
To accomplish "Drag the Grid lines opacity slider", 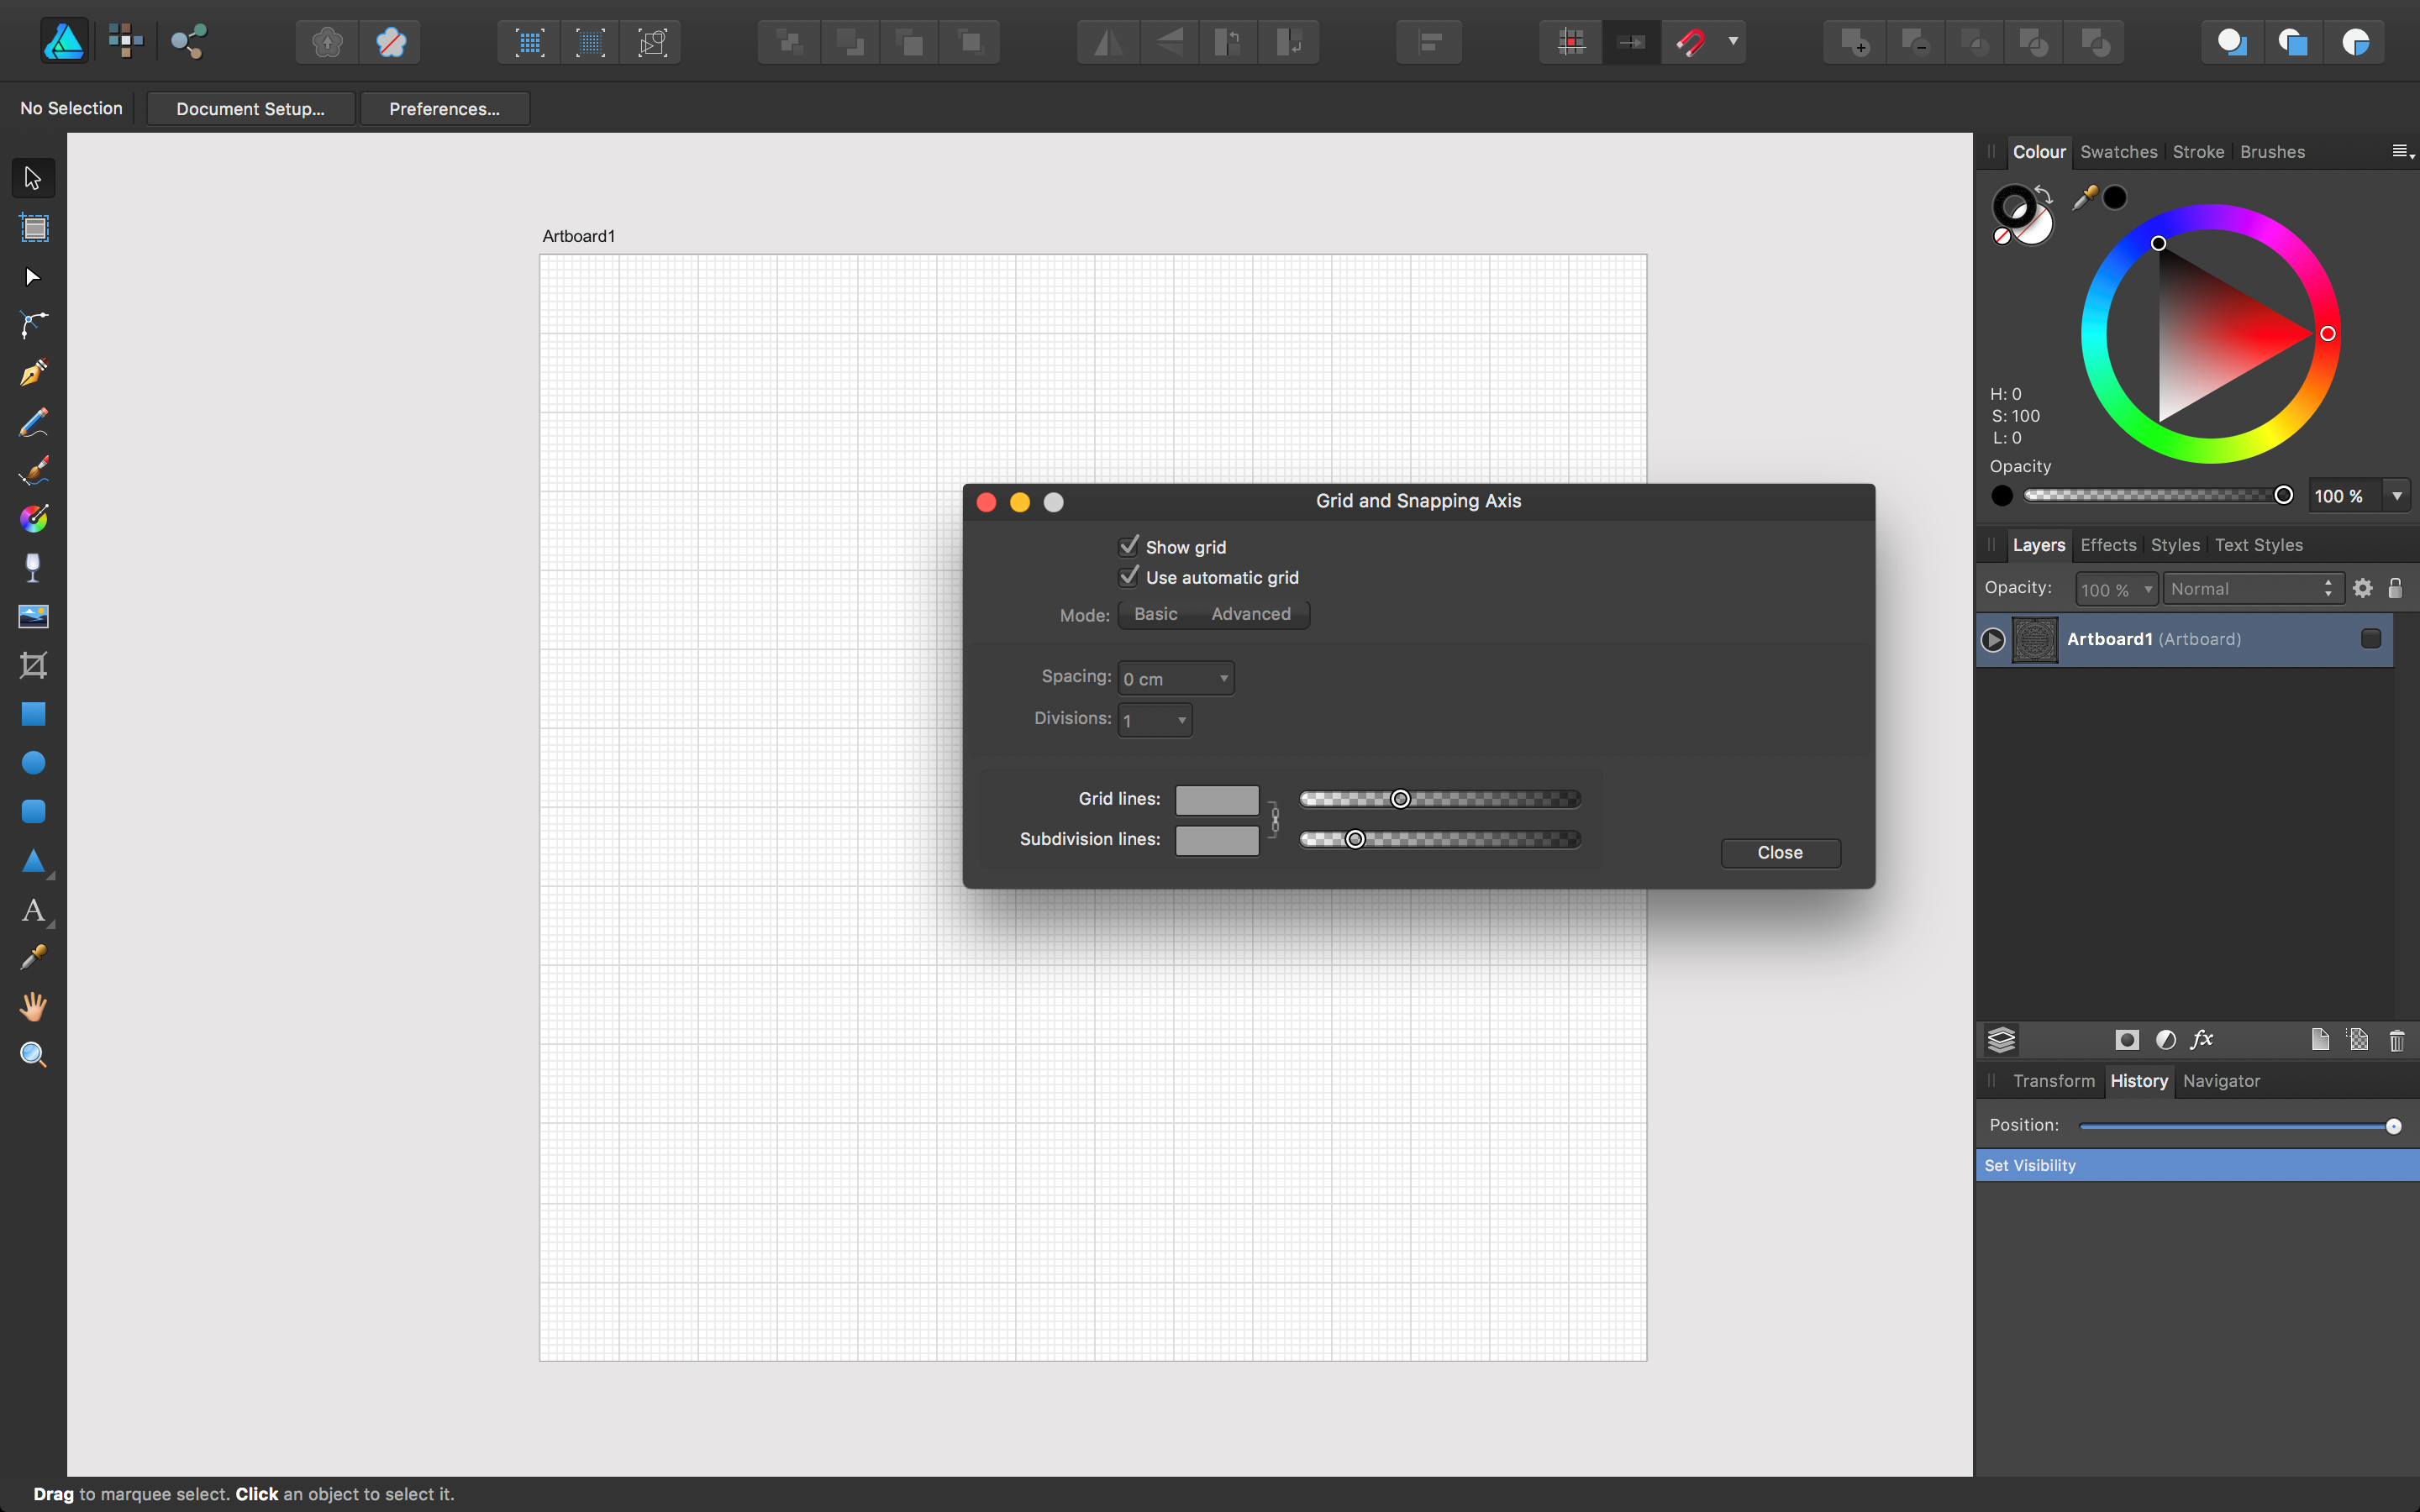I will (1399, 798).
